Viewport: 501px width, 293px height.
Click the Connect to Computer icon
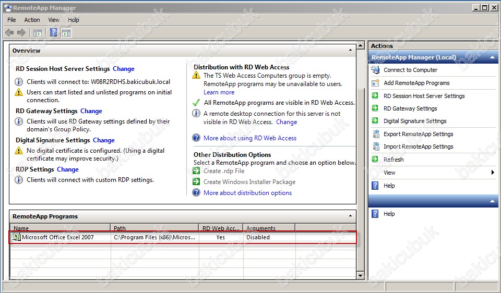point(375,69)
